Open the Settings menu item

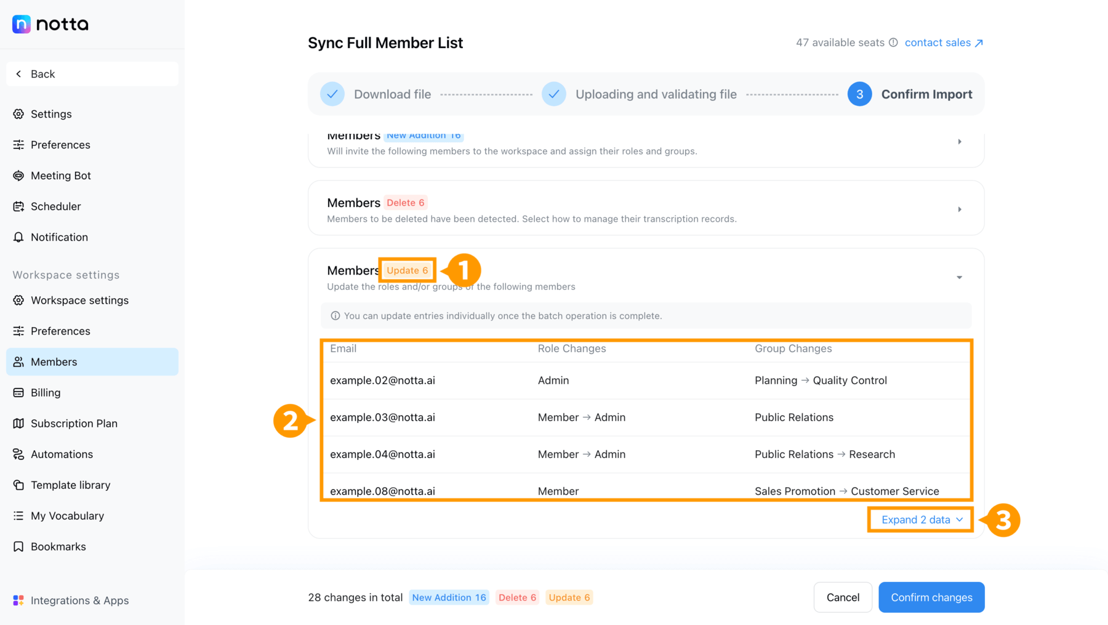point(92,114)
